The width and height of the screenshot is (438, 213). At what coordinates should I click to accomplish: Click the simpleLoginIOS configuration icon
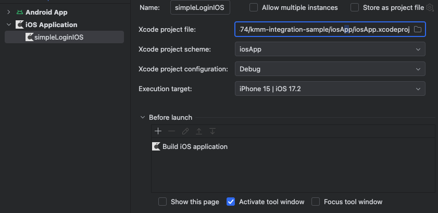29,37
